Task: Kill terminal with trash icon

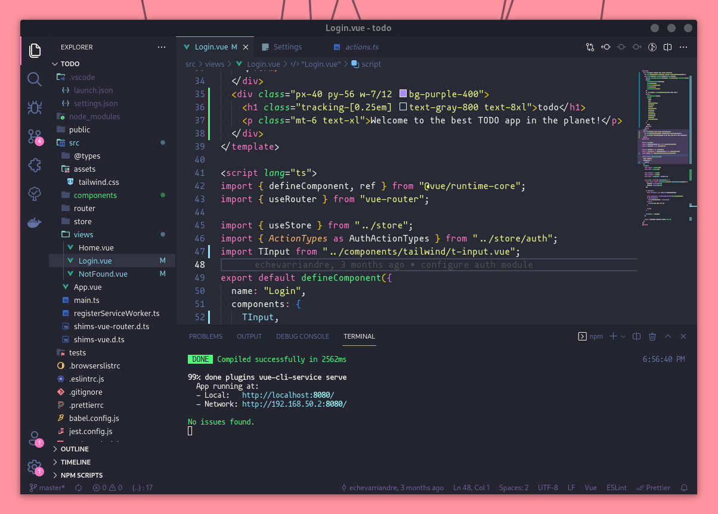Action: click(x=652, y=336)
